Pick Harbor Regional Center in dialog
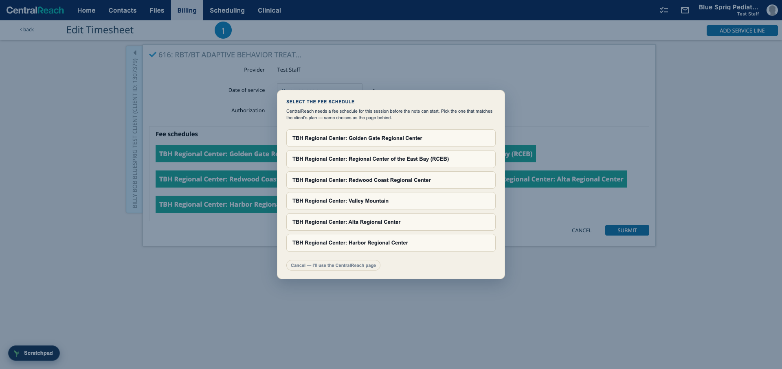The width and height of the screenshot is (782, 369). [391, 243]
